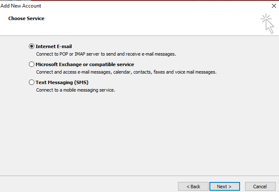
Task: Click the 'Choose Service' heading
Action: point(26,18)
